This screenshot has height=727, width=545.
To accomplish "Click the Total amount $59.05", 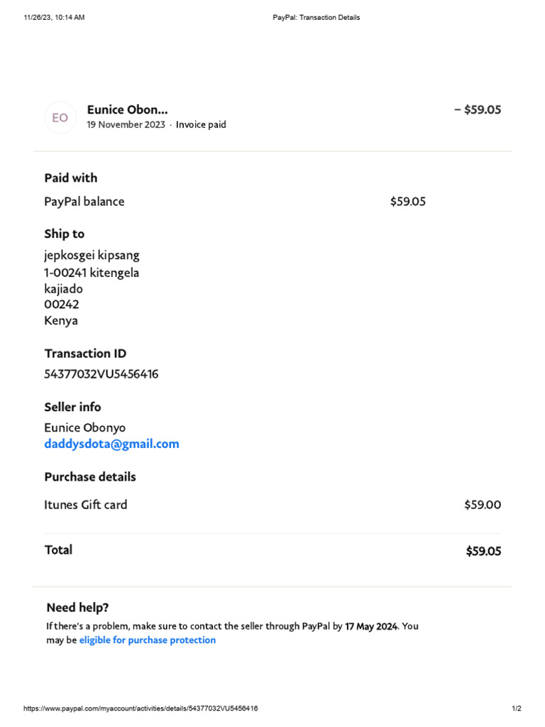I will [483, 551].
